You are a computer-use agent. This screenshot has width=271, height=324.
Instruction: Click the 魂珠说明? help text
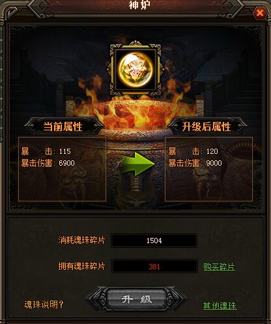click(x=44, y=304)
